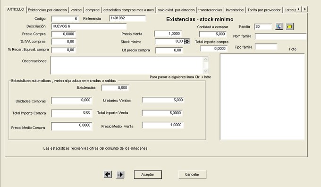
Task: Click 'Las estadisticas recojen las cifras' note
Action: (95, 148)
